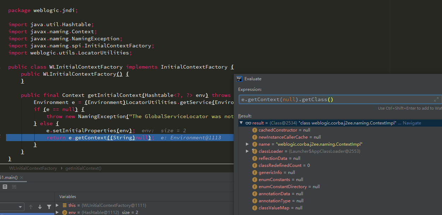The image size is (442, 215).
Task: Click the expand icon in the expression field
Action: coord(436,100)
